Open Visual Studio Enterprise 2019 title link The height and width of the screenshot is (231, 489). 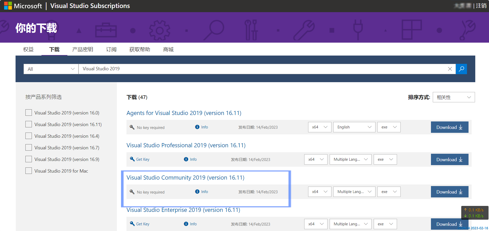[183, 210]
